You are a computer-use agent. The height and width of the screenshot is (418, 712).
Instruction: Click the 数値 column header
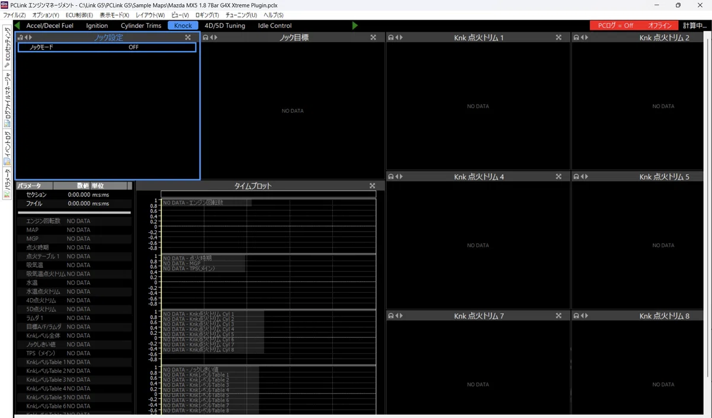coord(72,186)
